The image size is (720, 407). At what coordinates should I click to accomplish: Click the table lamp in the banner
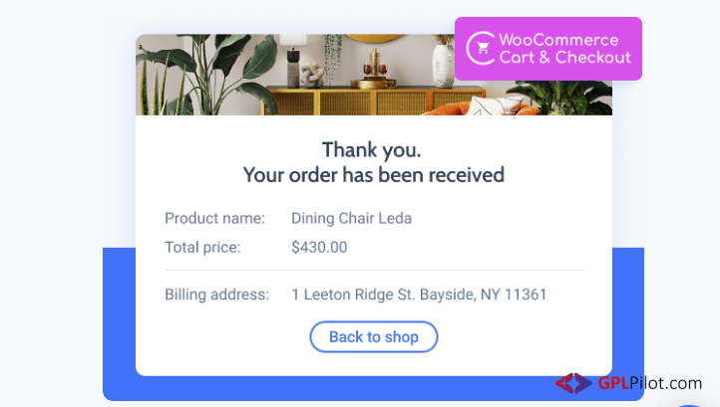293,60
